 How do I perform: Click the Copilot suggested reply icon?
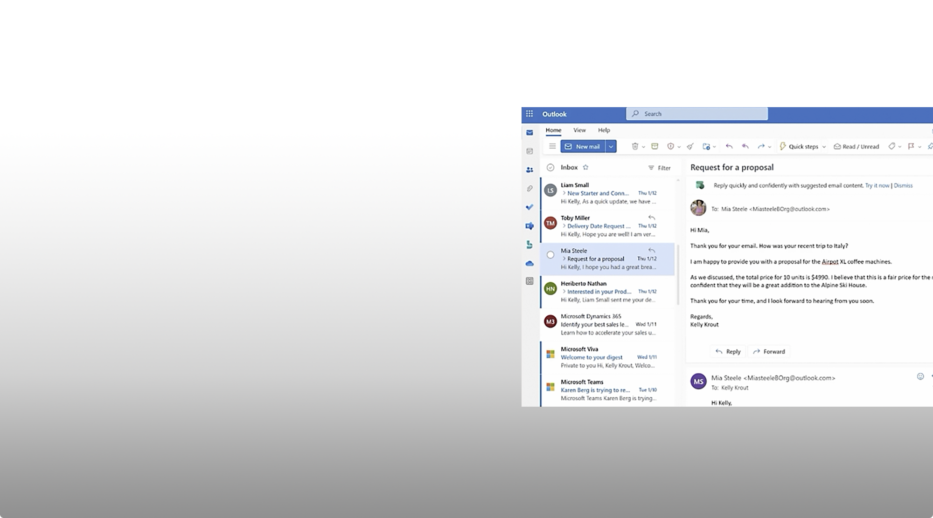(700, 185)
